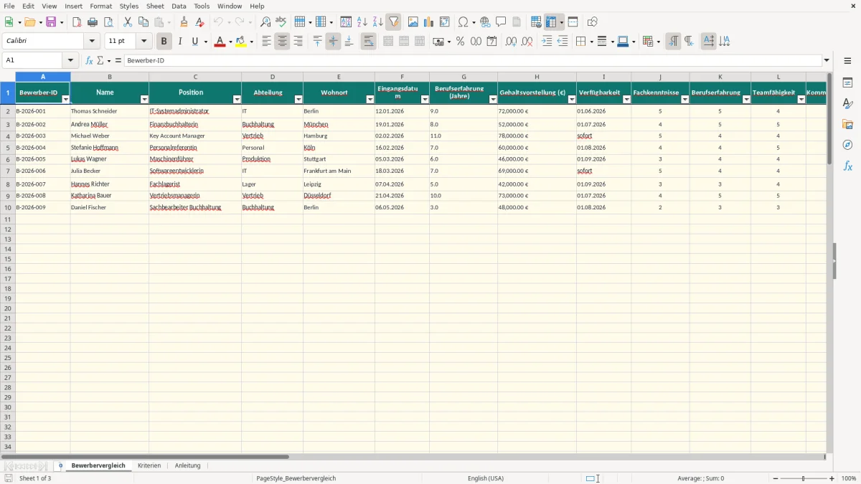Click the Sort dialog icon
Viewport: 861px width, 484px height.
pos(346,22)
